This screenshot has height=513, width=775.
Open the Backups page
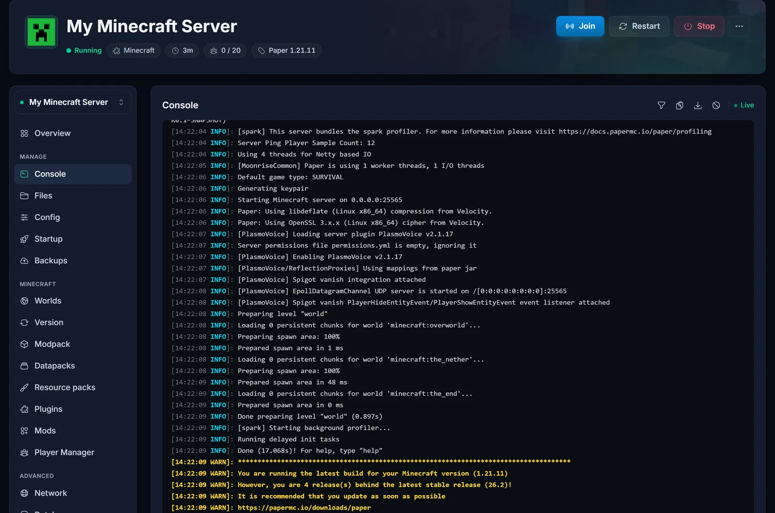point(73,261)
